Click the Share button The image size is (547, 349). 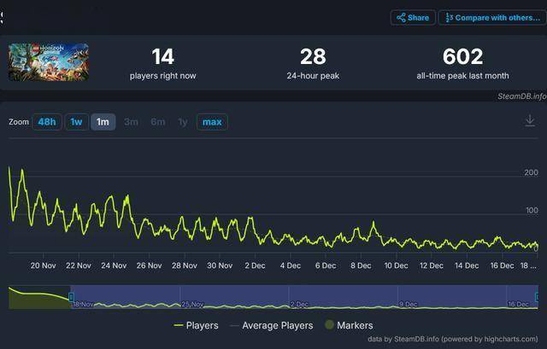click(413, 17)
